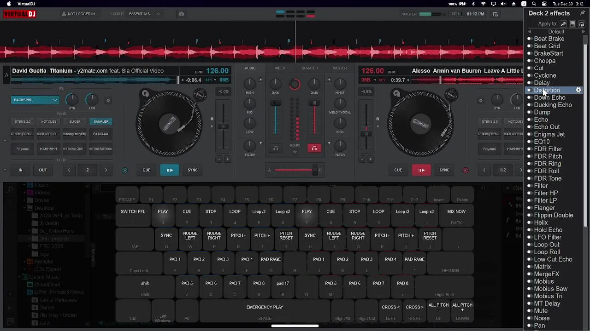590x331 pixels.
Task: Lock right deck pitch slider
Action: [378, 119]
